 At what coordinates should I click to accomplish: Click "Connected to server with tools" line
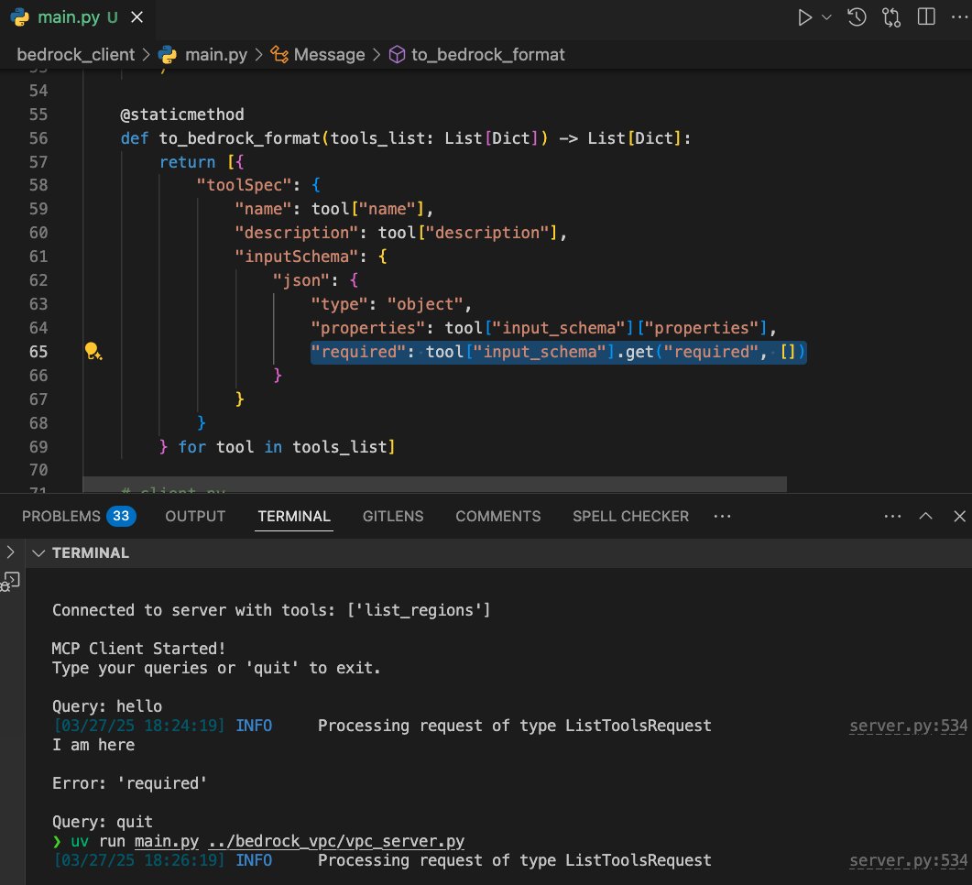point(271,610)
